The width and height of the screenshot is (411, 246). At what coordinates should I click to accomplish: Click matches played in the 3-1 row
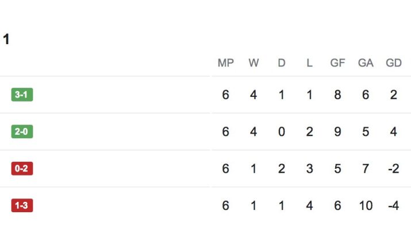[x=226, y=95]
